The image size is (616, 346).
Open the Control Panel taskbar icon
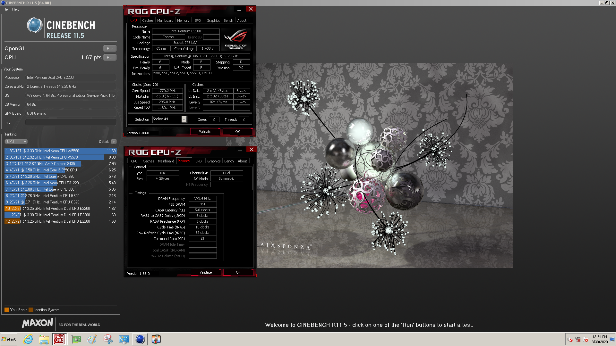124,339
